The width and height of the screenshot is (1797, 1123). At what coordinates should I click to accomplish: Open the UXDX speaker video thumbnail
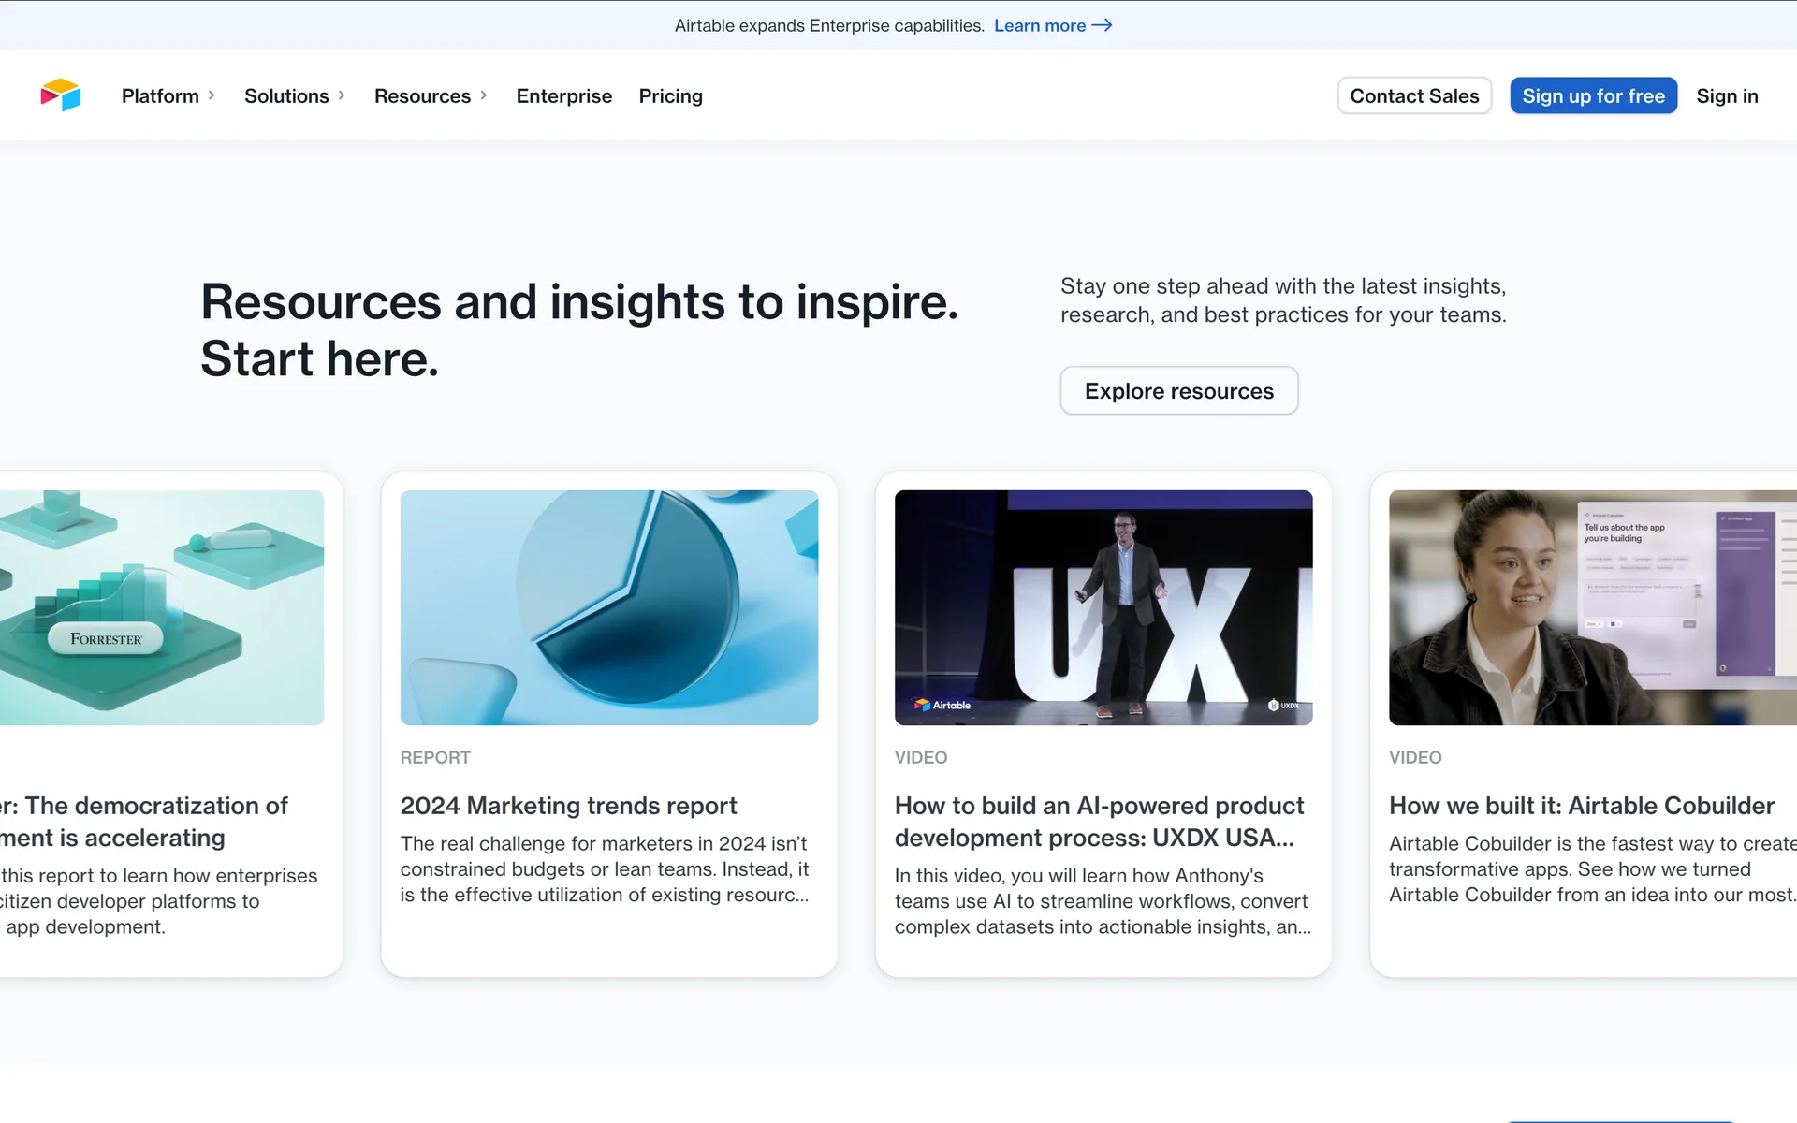pyautogui.click(x=1103, y=607)
